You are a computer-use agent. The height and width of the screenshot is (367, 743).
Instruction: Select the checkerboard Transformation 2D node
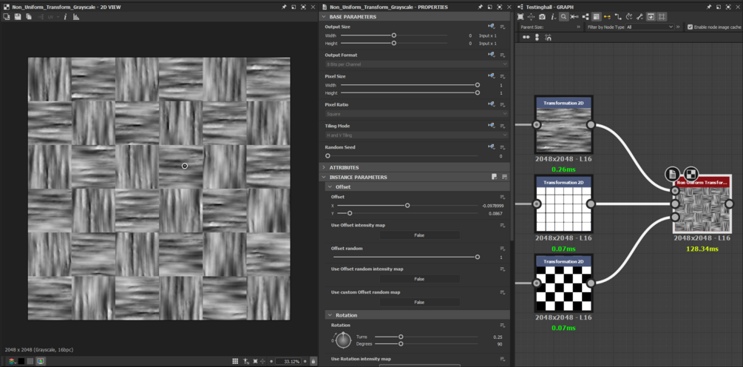(x=564, y=289)
